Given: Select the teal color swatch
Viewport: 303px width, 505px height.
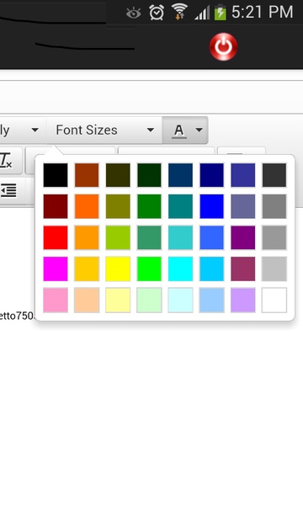Looking at the screenshot, I should click(x=180, y=206).
